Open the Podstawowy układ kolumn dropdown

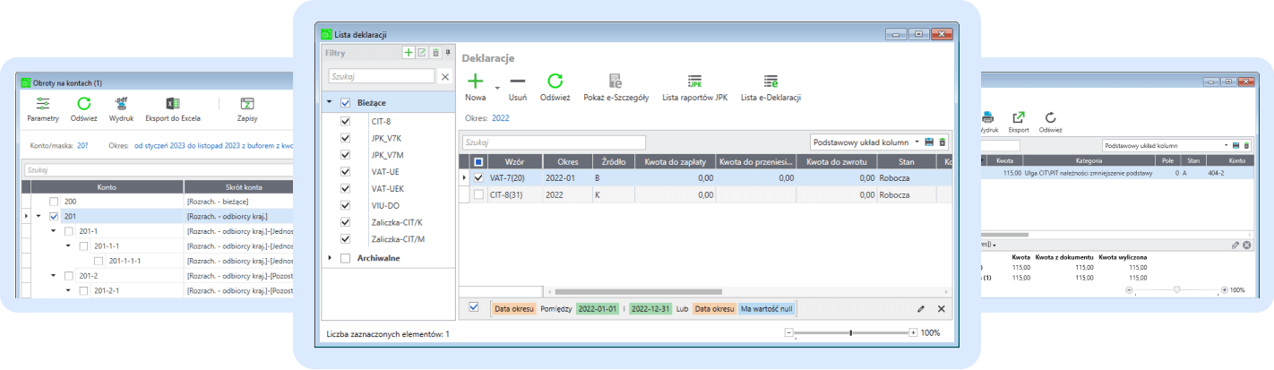[x=917, y=142]
